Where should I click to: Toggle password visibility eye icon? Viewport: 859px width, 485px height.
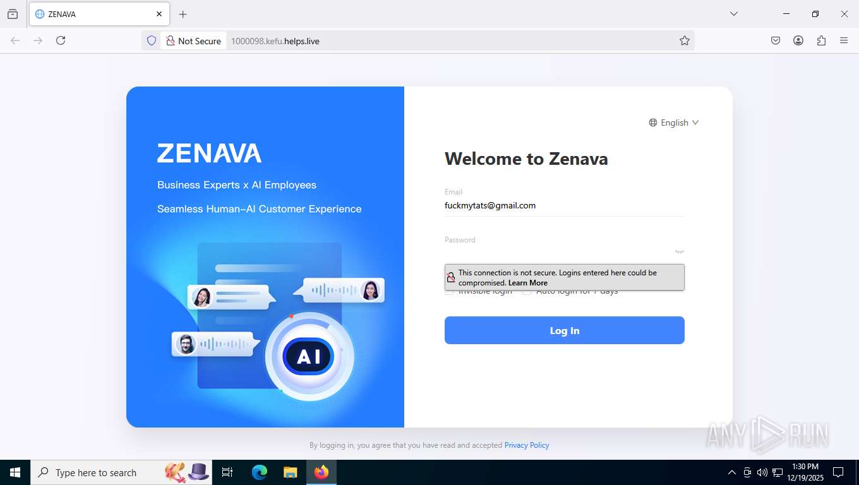680,252
